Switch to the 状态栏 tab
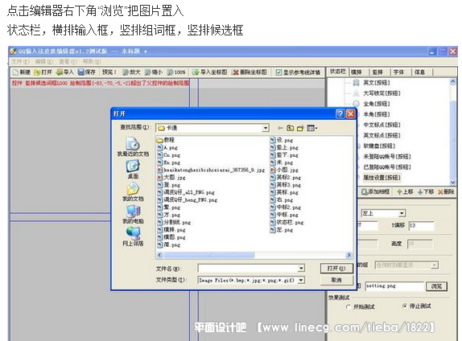This screenshot has width=462, height=341. pyautogui.click(x=338, y=72)
